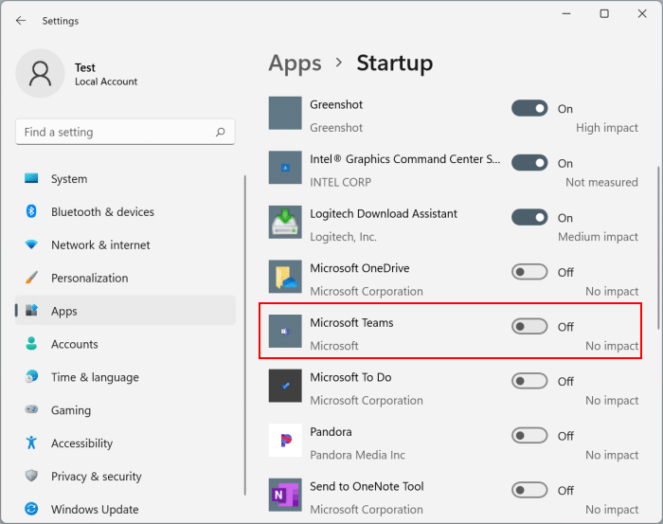
Task: Click the Accounts person icon
Action: pyautogui.click(x=31, y=343)
